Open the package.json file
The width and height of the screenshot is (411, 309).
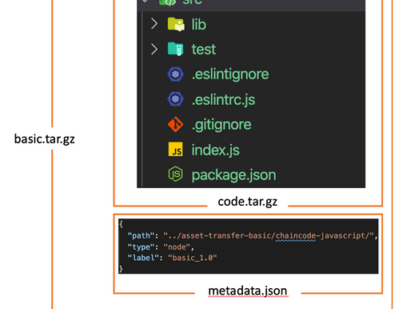[233, 175]
